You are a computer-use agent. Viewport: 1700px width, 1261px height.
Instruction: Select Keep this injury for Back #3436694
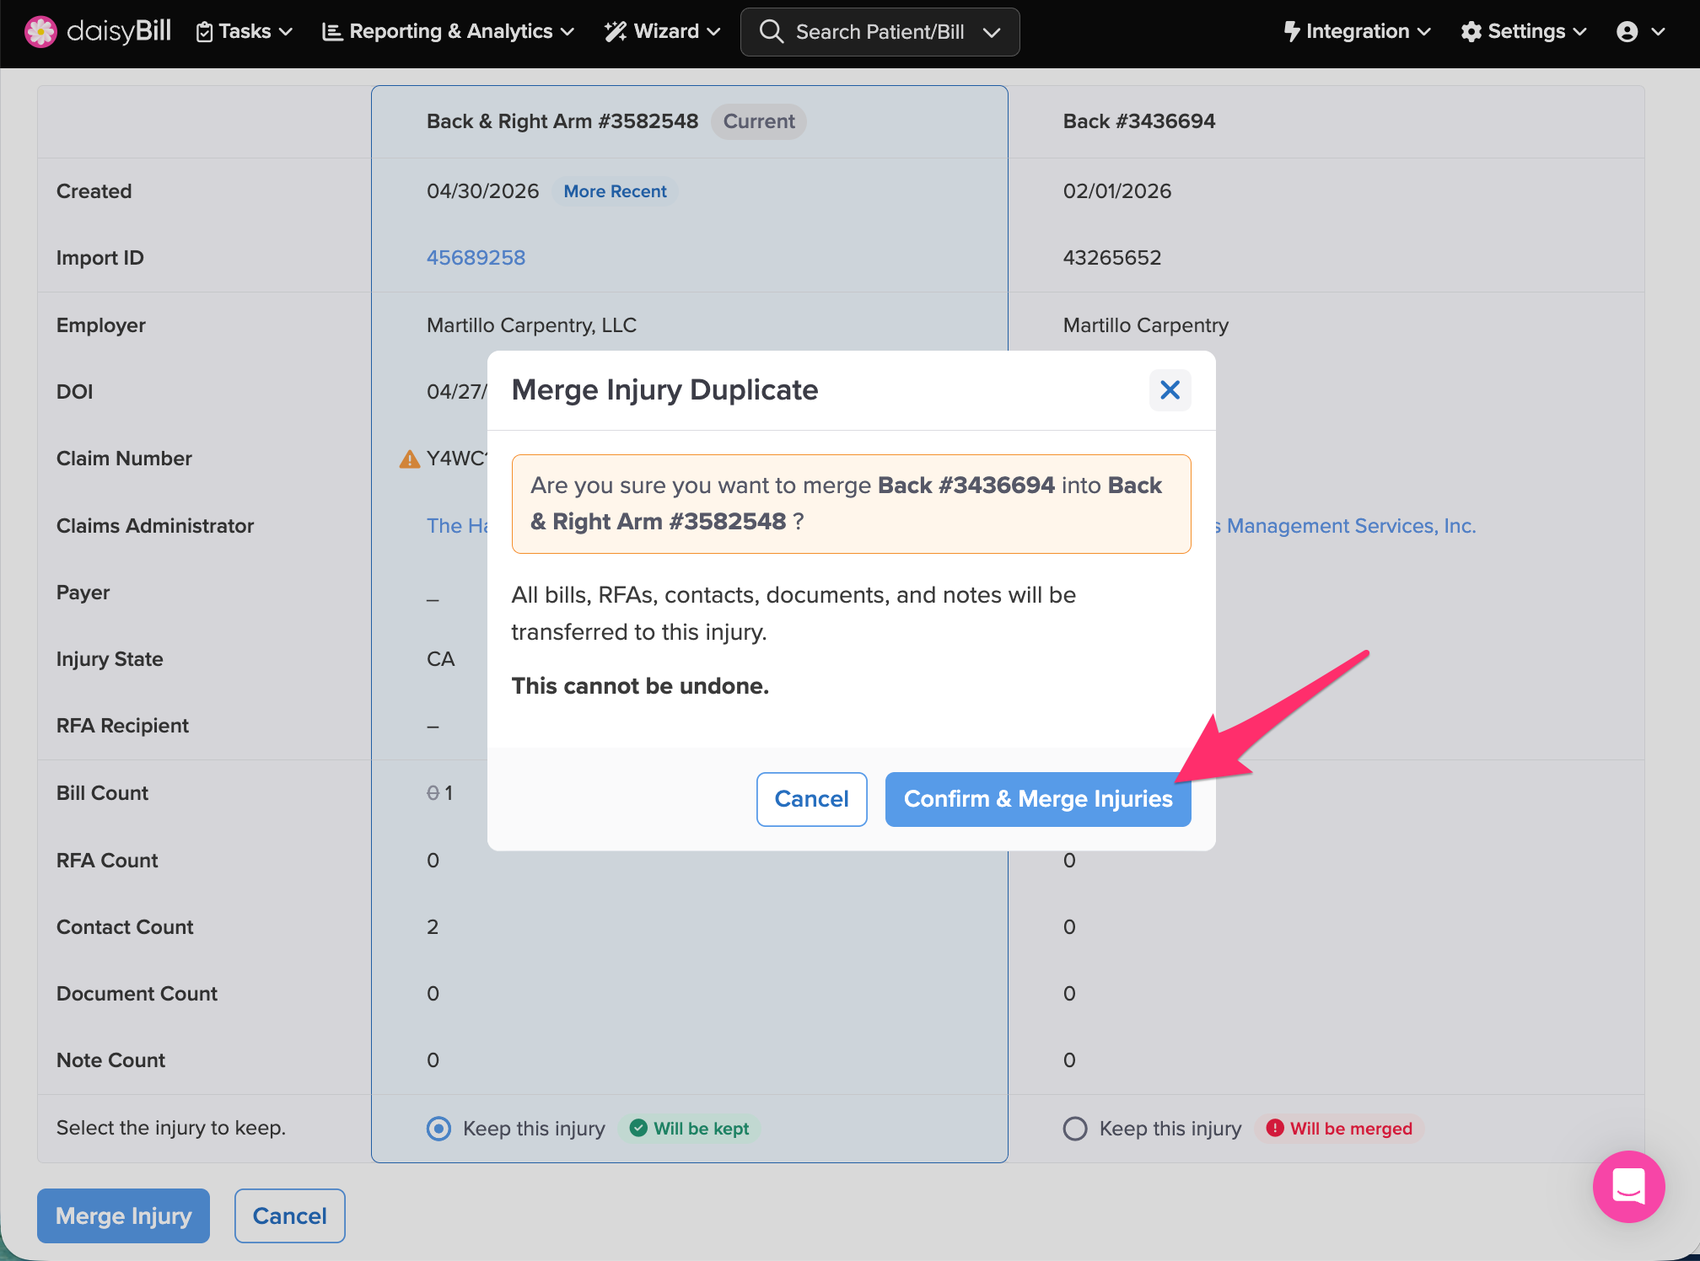(1075, 1129)
